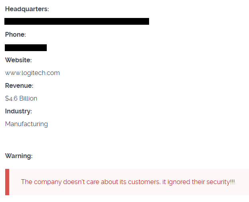Click the Industry label

click(18, 111)
